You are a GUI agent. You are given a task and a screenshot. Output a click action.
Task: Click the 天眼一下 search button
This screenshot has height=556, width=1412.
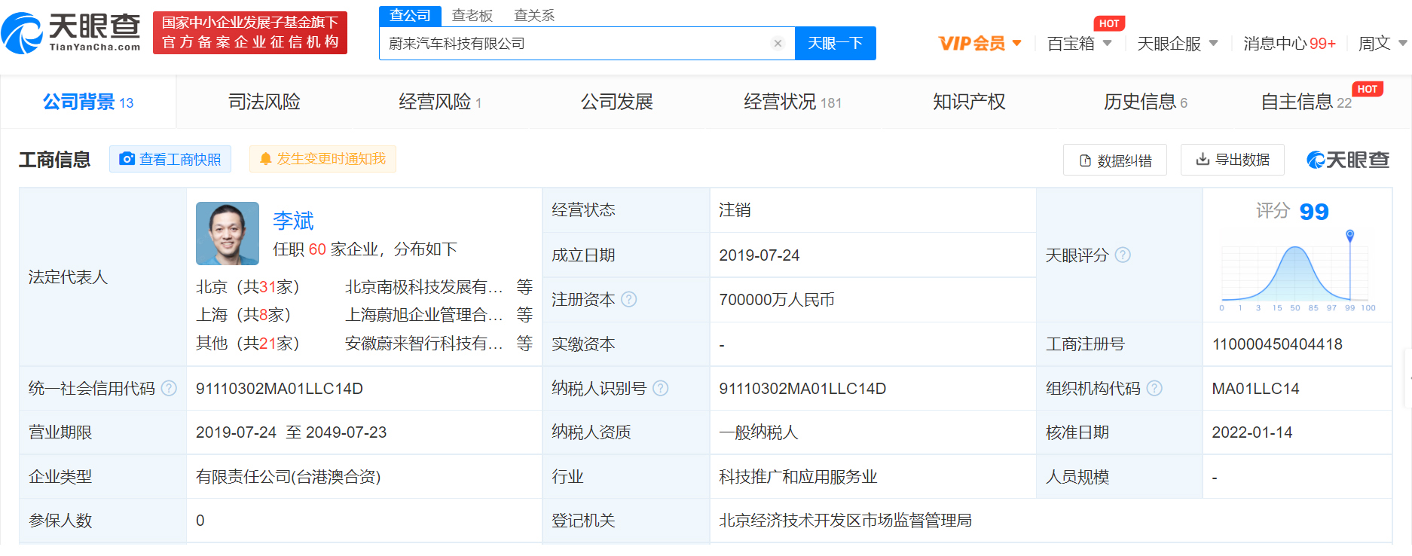pos(835,44)
